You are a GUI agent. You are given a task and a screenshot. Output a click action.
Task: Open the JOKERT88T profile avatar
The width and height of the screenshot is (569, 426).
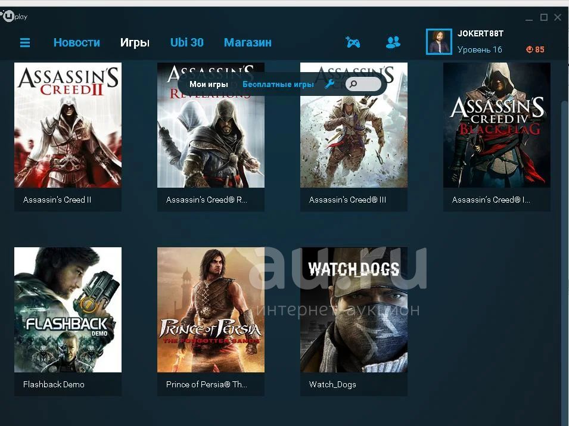[439, 42]
